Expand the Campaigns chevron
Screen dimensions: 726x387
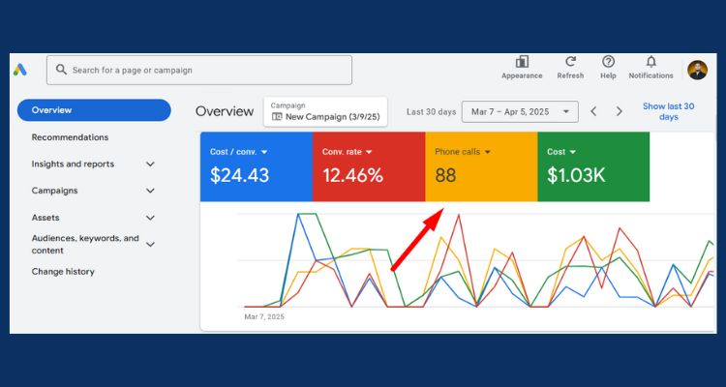point(150,191)
